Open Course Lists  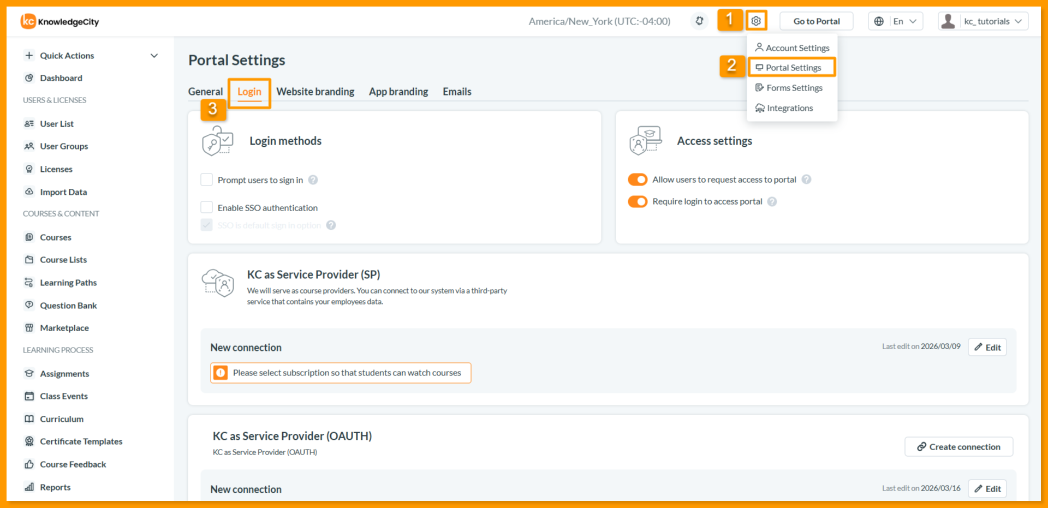tap(63, 260)
